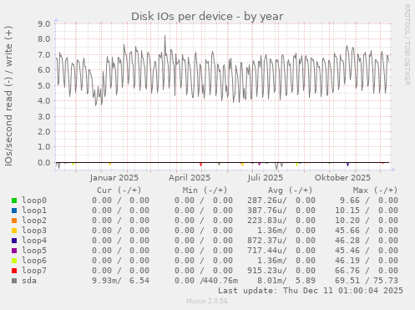
Task: Click the dark blue loop4 legend swatch
Action: click(14, 241)
